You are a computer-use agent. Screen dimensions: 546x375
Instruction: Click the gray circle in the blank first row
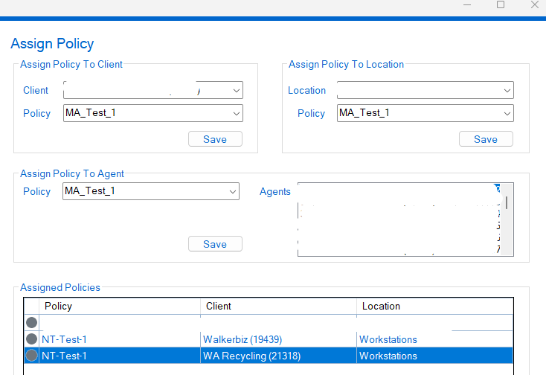(x=32, y=322)
